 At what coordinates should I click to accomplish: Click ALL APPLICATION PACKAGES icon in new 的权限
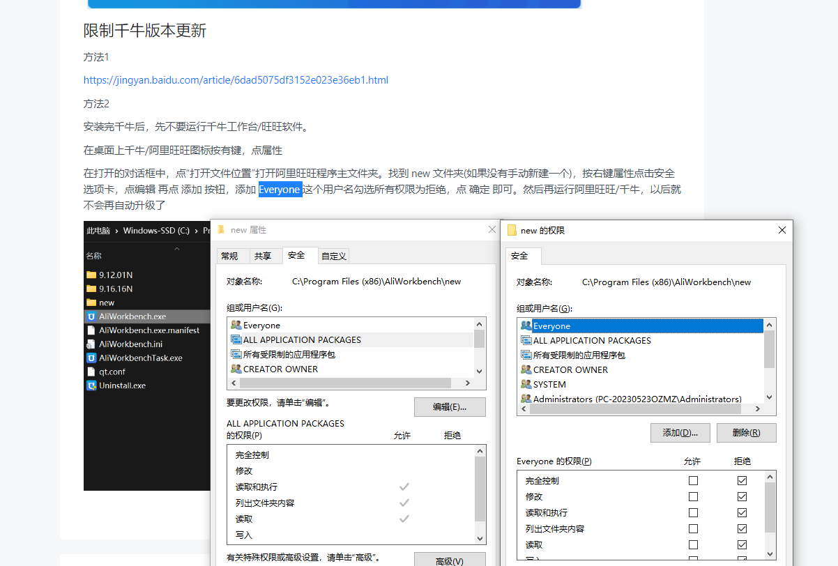pyautogui.click(x=526, y=341)
